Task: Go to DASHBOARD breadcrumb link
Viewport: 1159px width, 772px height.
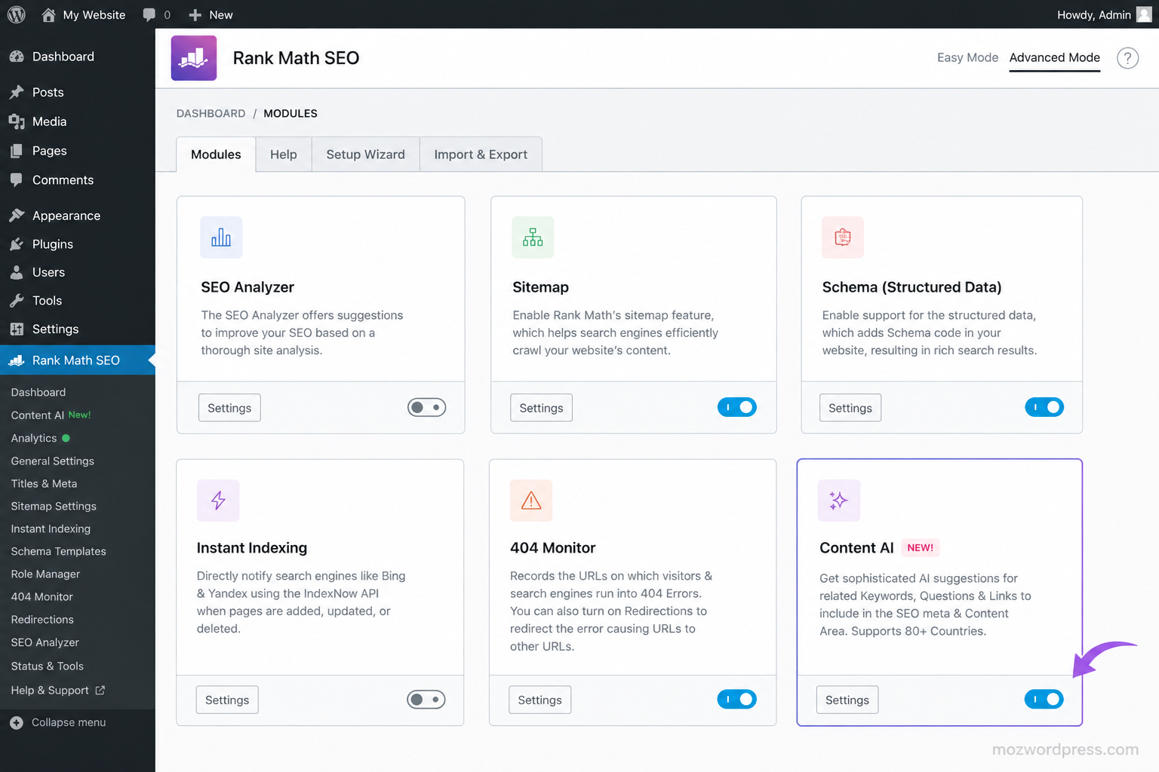Action: click(211, 114)
